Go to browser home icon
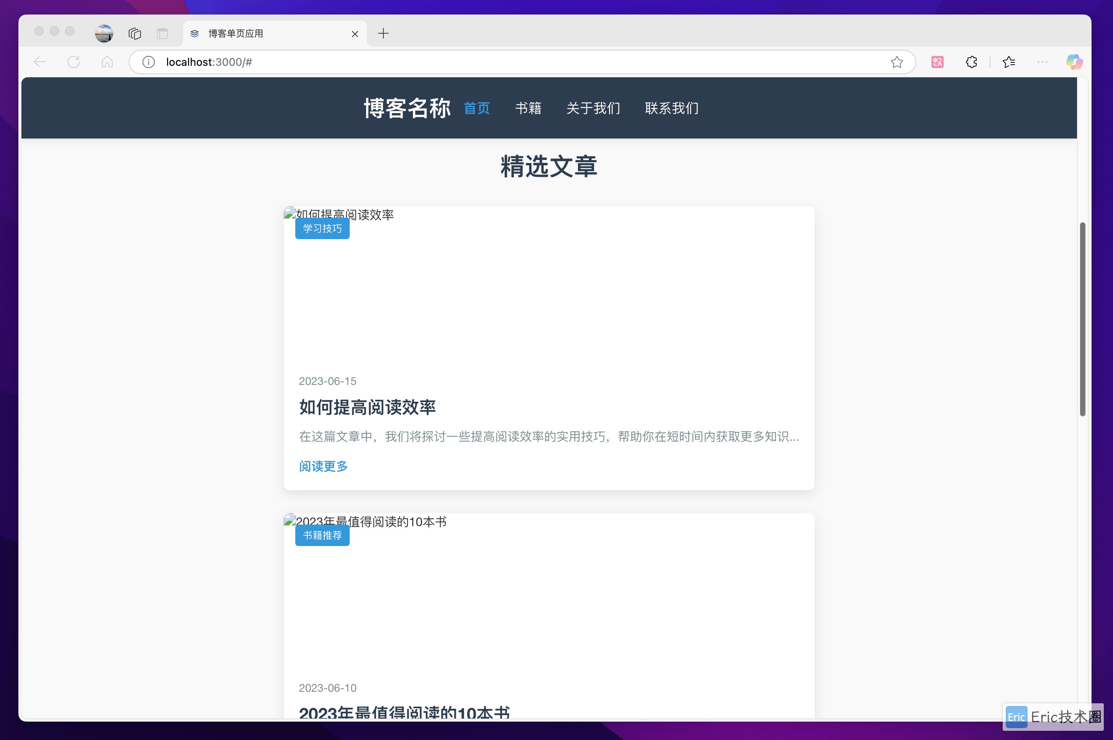The height and width of the screenshot is (740, 1113). tap(107, 62)
